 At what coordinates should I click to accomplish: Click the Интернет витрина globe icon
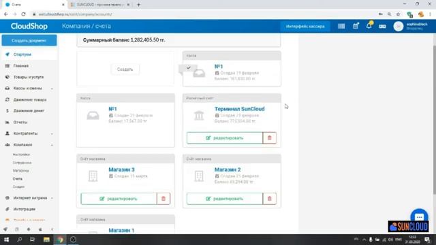tap(7, 198)
